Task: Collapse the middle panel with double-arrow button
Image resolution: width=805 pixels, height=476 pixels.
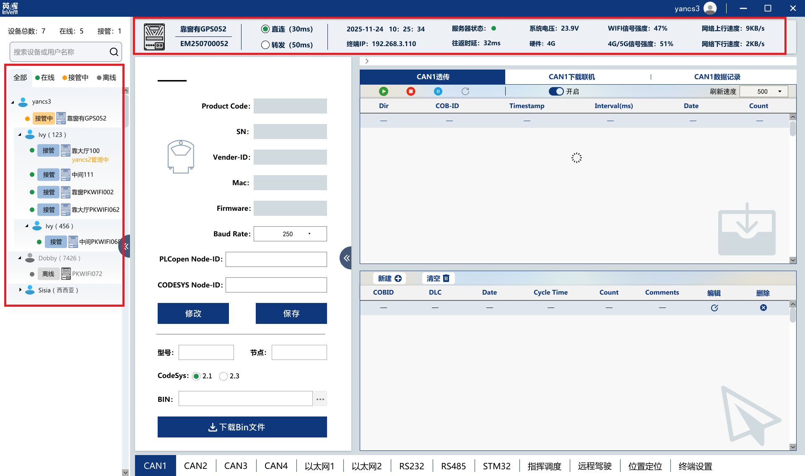Action: 346,258
